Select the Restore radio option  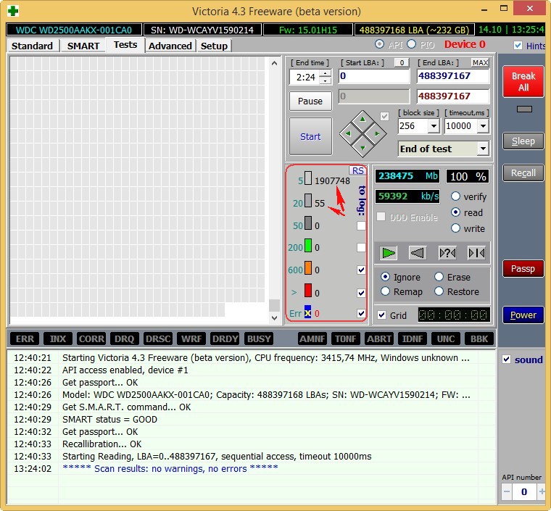pos(439,291)
